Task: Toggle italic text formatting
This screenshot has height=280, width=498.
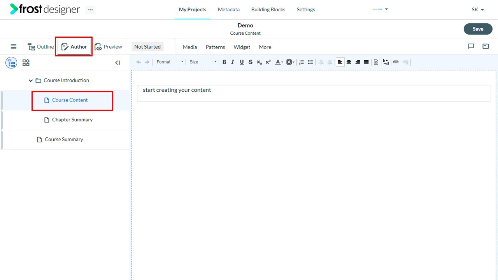Action: (x=233, y=62)
